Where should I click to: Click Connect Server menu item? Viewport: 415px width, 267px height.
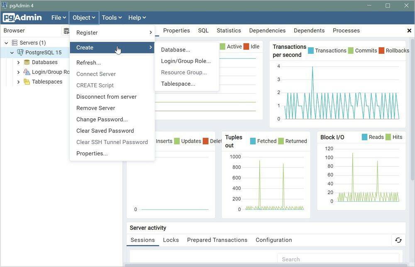point(112,74)
